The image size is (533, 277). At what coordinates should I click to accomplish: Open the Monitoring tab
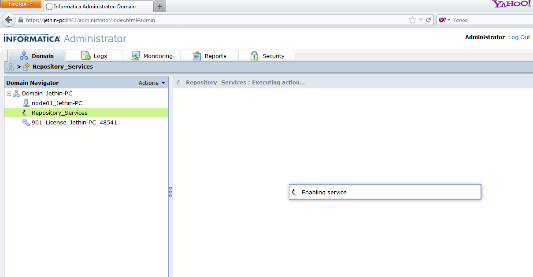[152, 56]
